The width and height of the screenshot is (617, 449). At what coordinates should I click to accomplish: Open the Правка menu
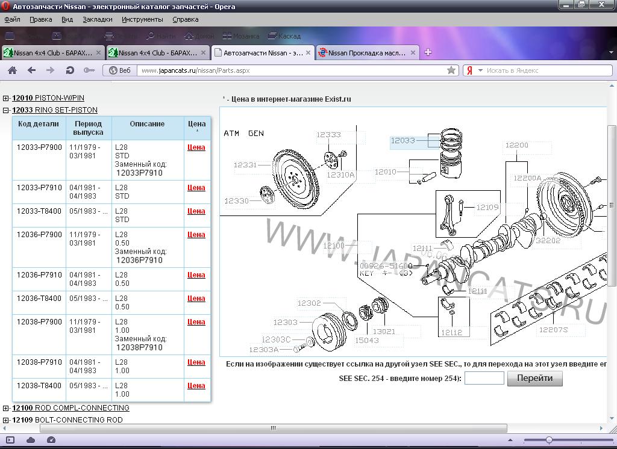point(41,19)
